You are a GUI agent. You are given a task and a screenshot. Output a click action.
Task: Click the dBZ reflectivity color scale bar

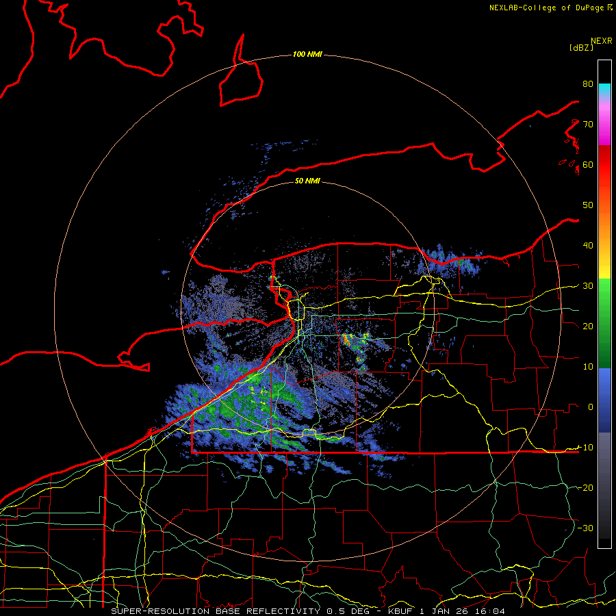point(604,304)
